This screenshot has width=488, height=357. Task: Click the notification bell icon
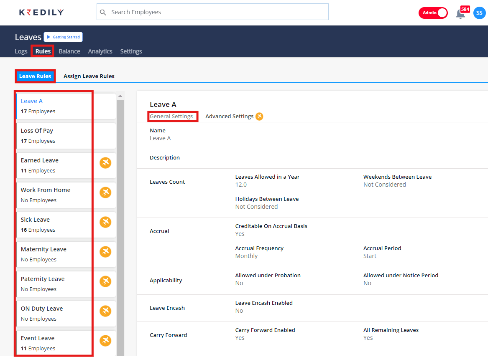460,14
